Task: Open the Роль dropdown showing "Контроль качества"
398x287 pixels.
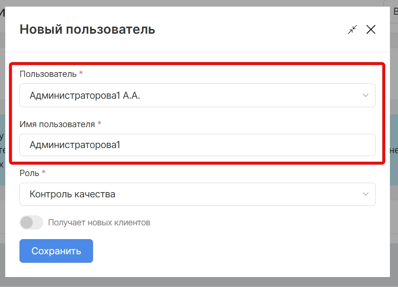Action: tap(190, 194)
